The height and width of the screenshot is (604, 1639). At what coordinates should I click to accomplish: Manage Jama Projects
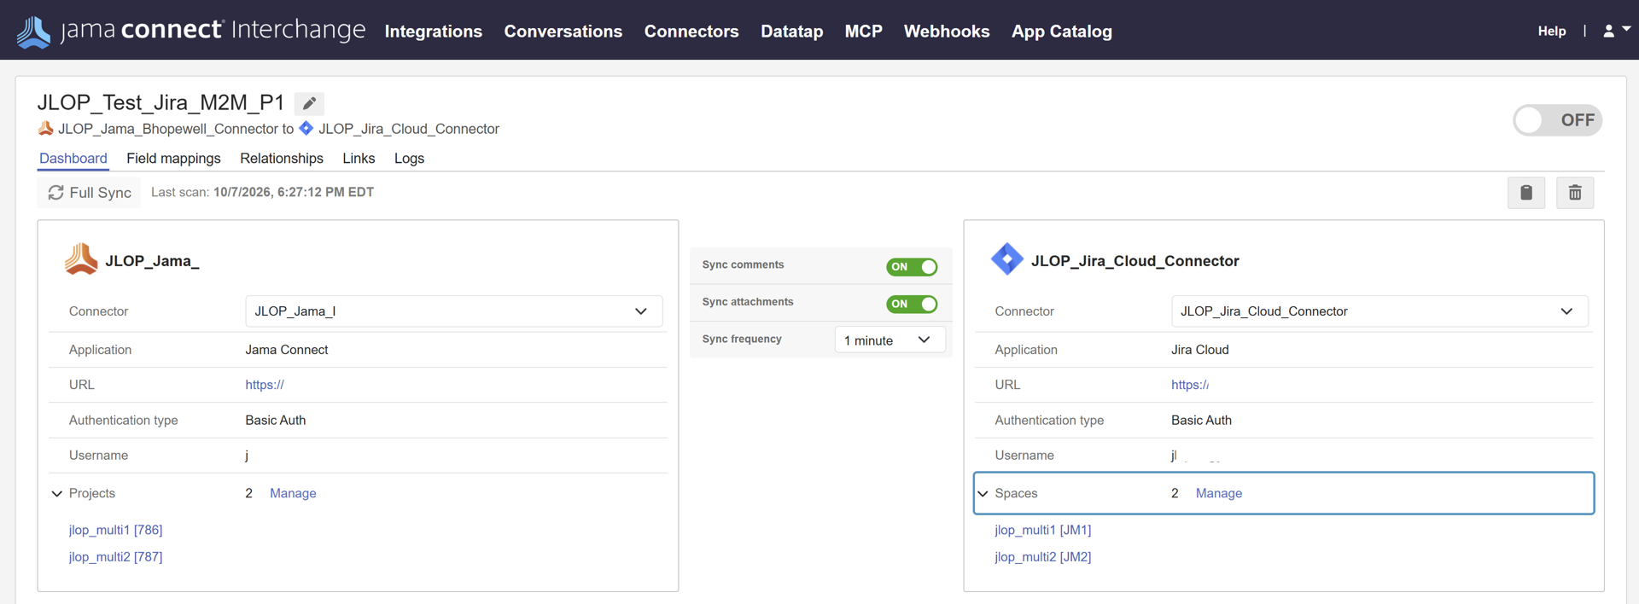click(293, 493)
